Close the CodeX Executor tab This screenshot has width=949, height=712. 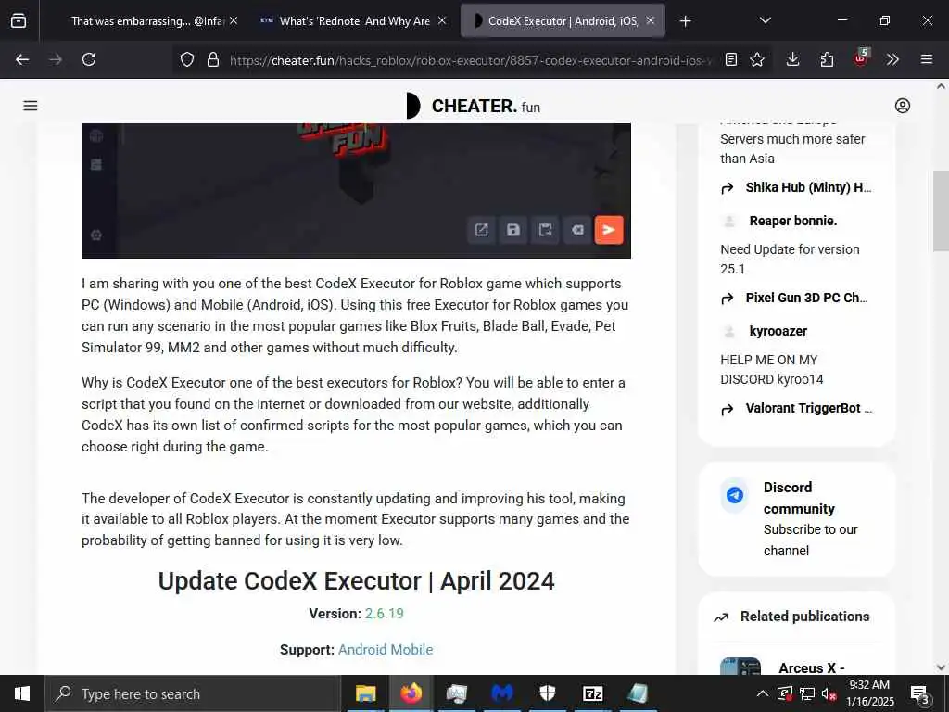(650, 20)
